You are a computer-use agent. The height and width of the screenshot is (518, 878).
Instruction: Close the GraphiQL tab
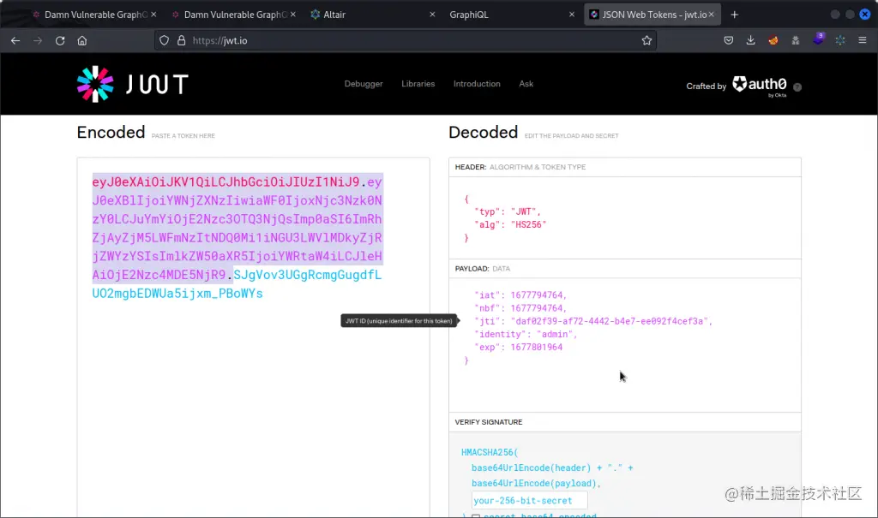572,15
